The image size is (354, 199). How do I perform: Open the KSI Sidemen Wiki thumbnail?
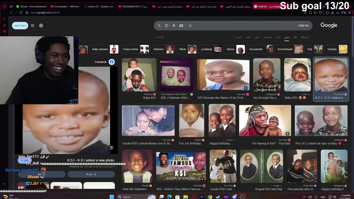click(177, 75)
